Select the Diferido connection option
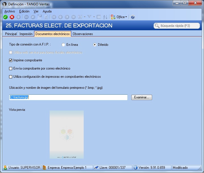The height and width of the screenshot is (173, 204). point(95,45)
